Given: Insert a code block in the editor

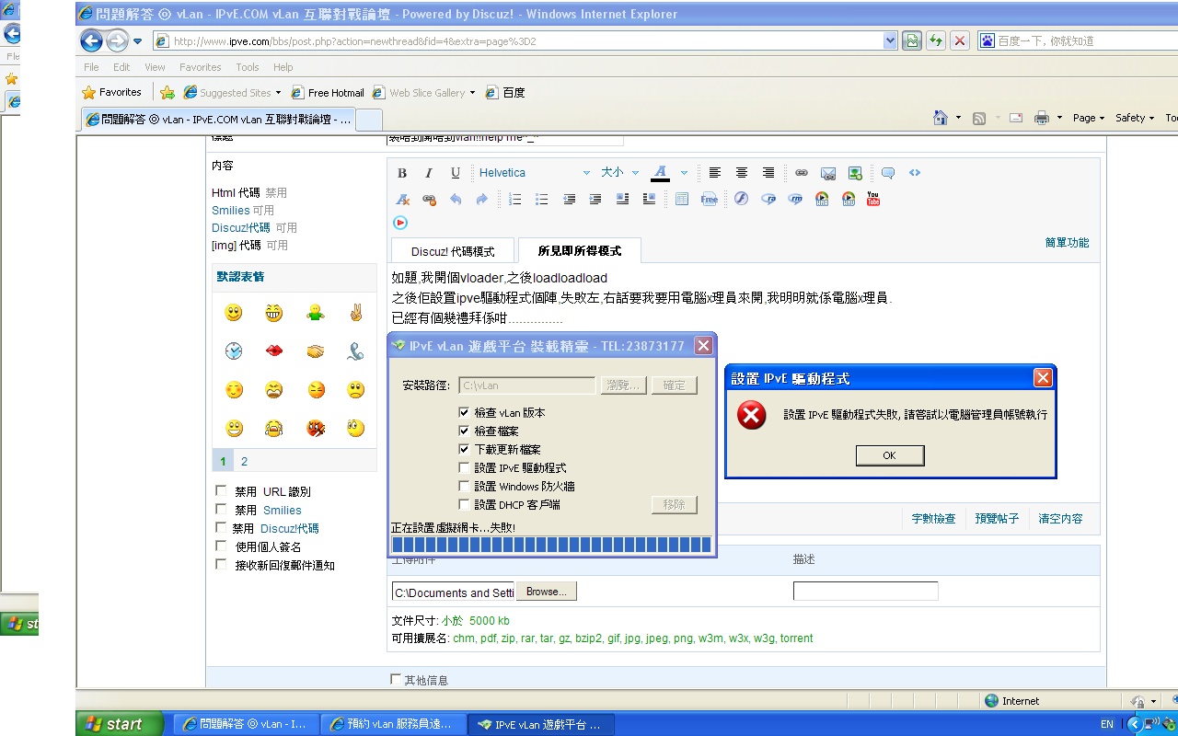Looking at the screenshot, I should (915, 173).
